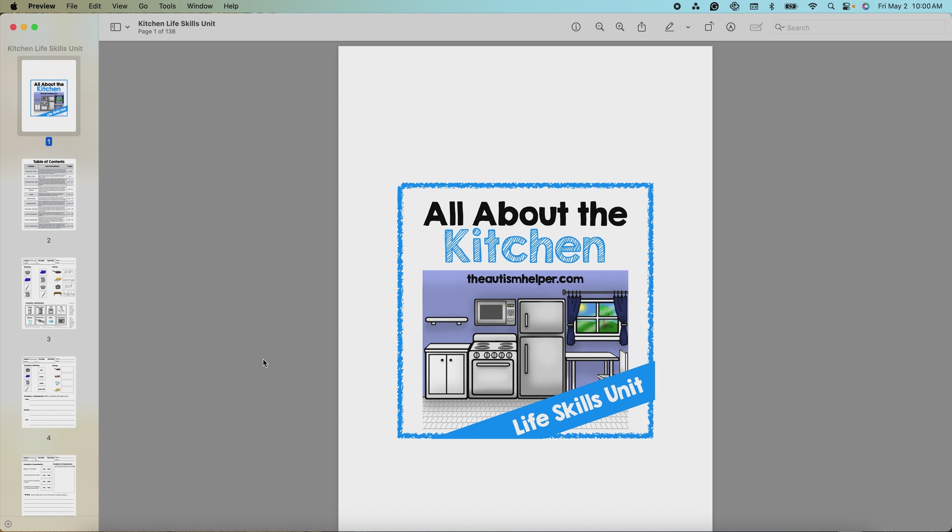Open the Share button in the toolbar
952x532 pixels.
(x=642, y=27)
